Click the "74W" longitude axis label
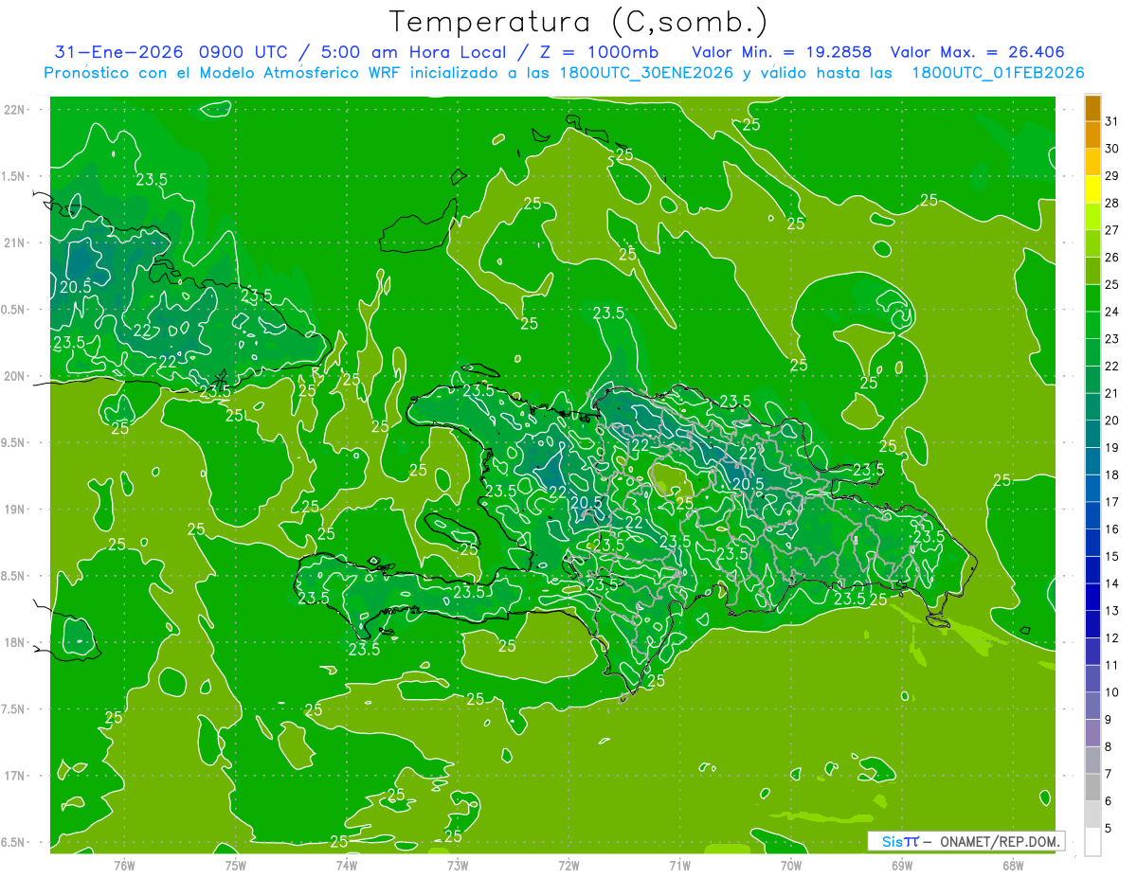 point(347,865)
